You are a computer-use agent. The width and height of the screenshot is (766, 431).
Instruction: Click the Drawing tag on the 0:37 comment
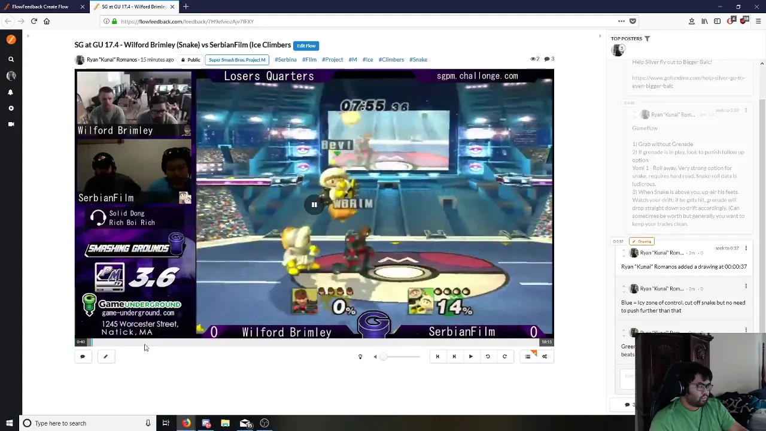[x=642, y=241]
